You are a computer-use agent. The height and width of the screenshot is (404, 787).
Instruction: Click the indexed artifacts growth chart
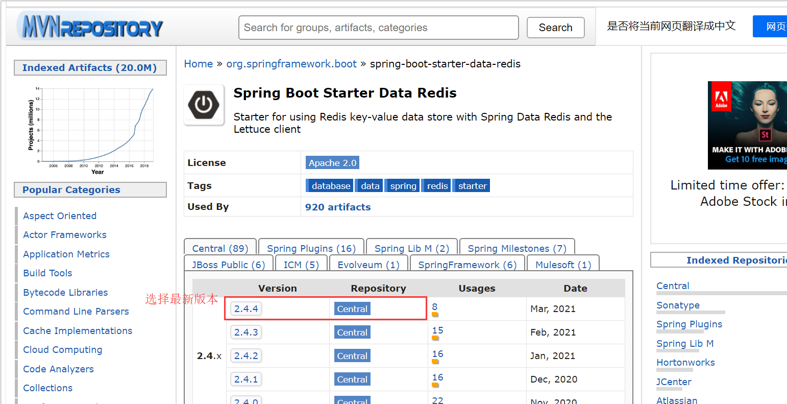point(91,131)
